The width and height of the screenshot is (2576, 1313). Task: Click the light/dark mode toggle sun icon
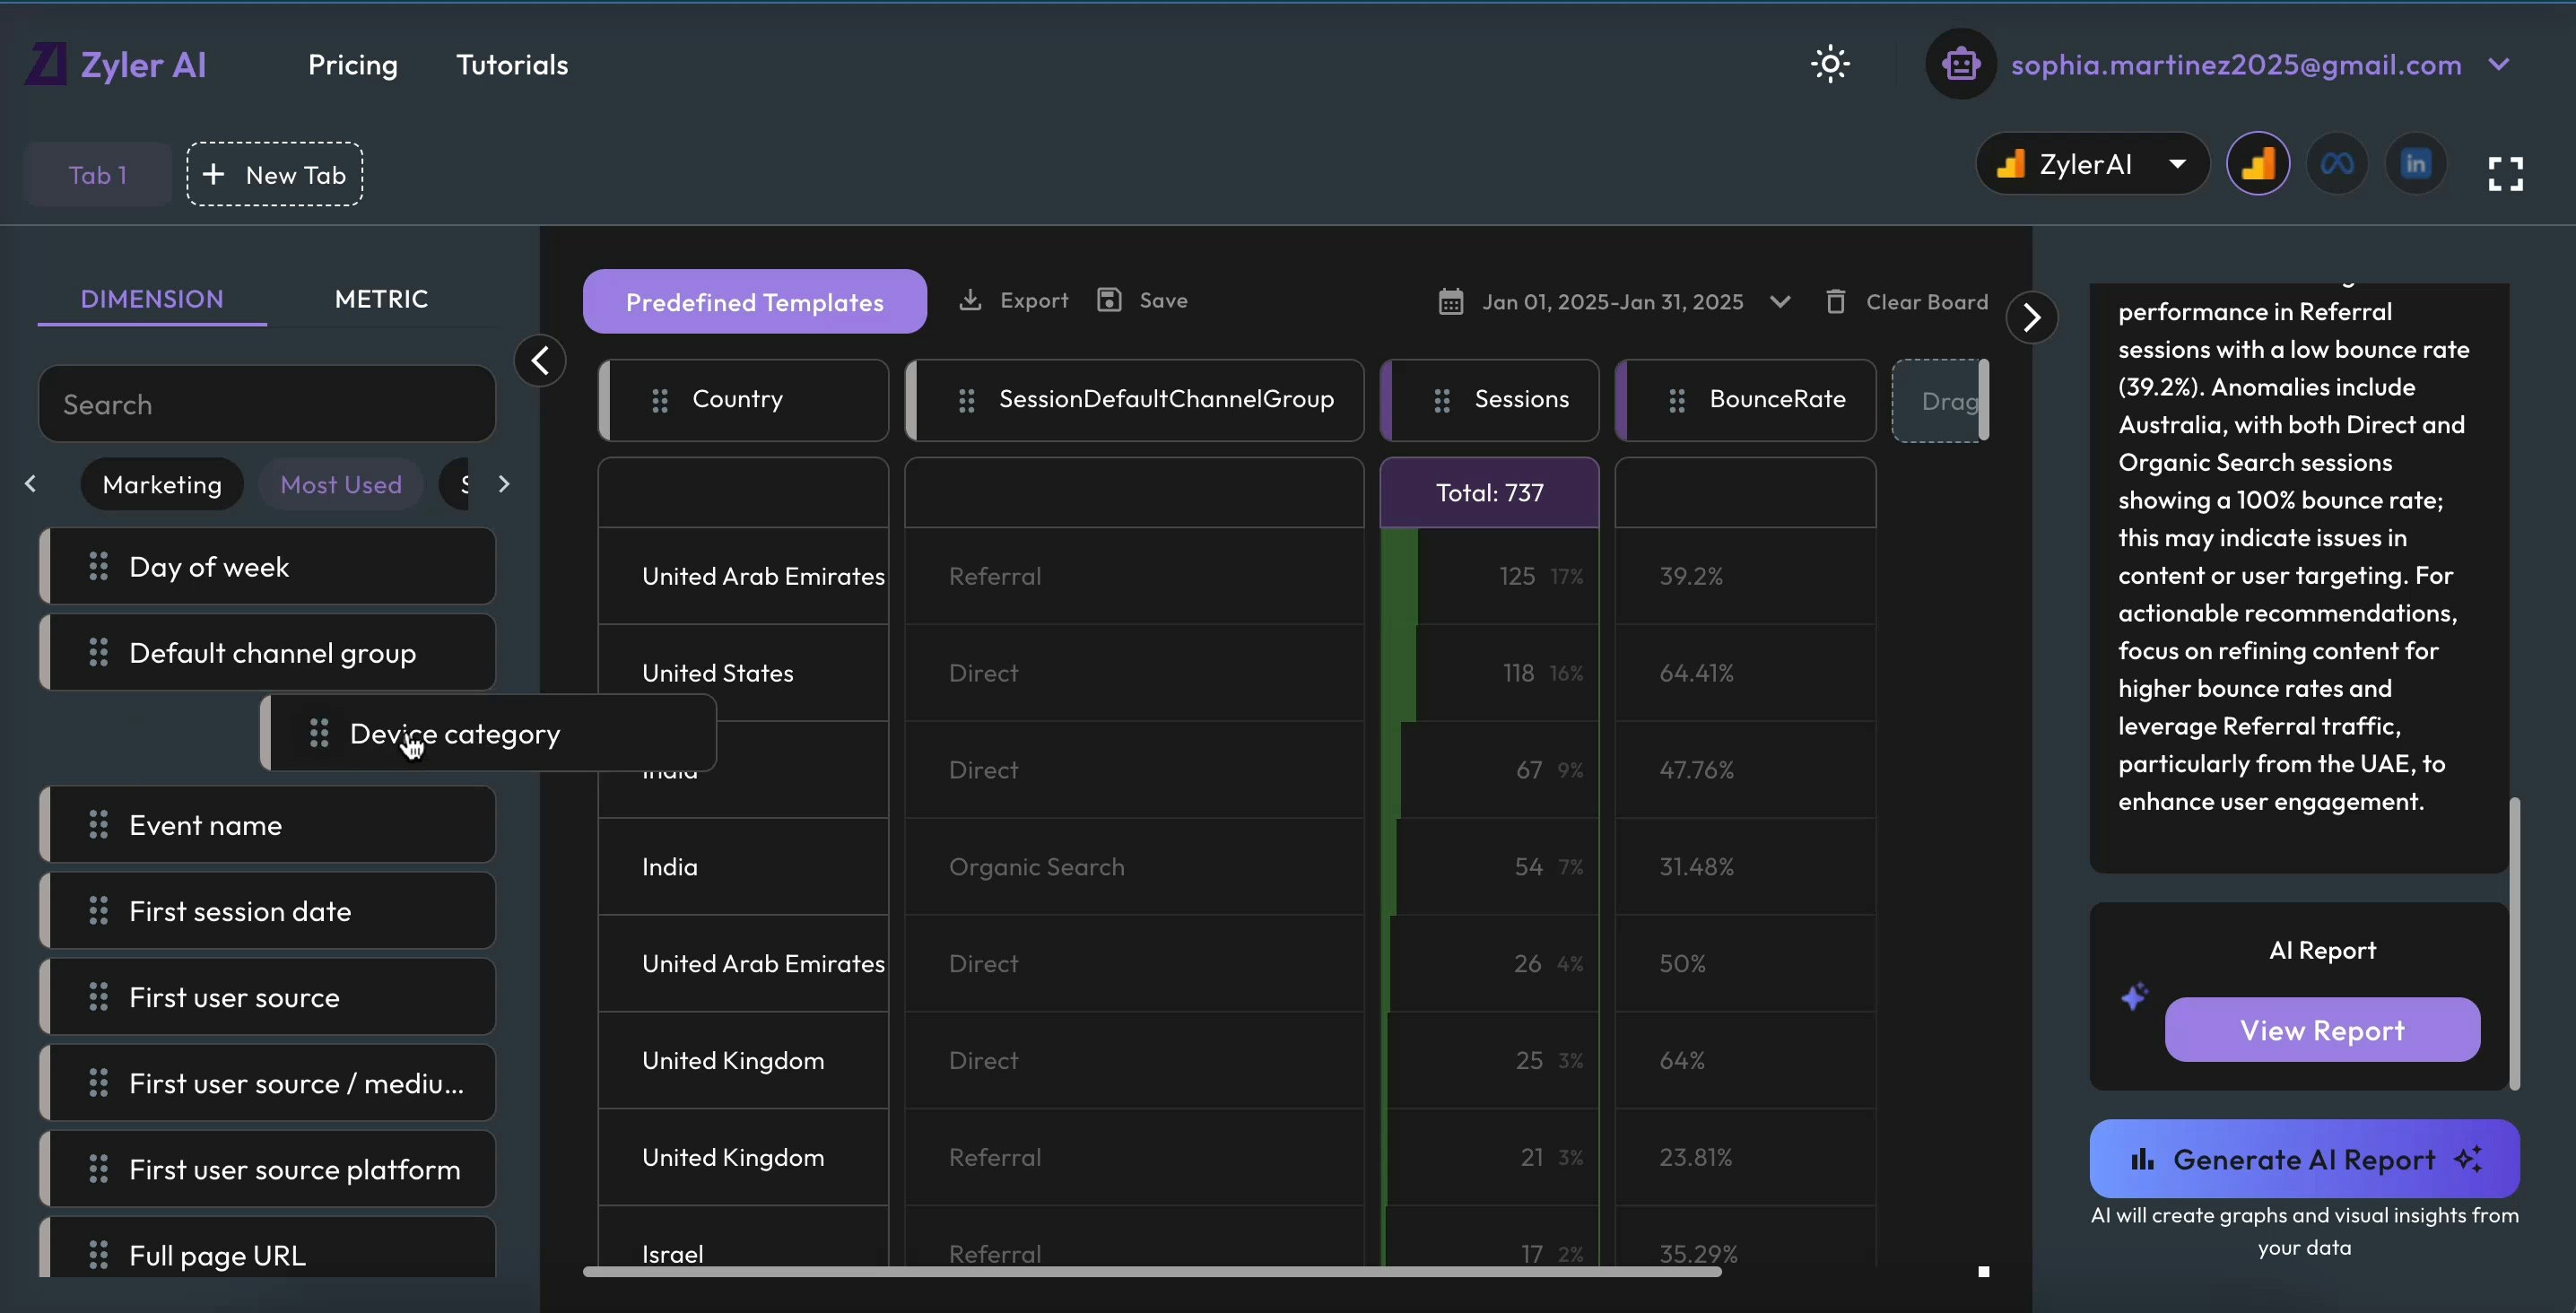click(x=1829, y=64)
